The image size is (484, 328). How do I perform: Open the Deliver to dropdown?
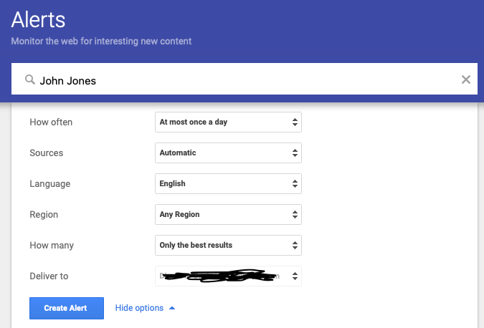click(228, 276)
